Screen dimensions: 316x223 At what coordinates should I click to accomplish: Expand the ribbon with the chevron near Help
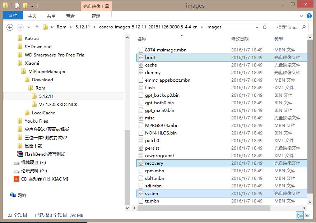tap(302, 16)
